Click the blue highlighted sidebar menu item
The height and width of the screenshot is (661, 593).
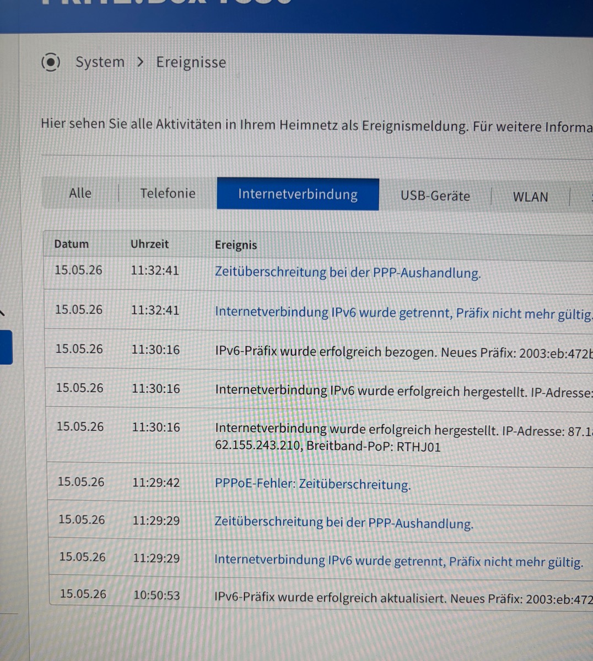6,347
